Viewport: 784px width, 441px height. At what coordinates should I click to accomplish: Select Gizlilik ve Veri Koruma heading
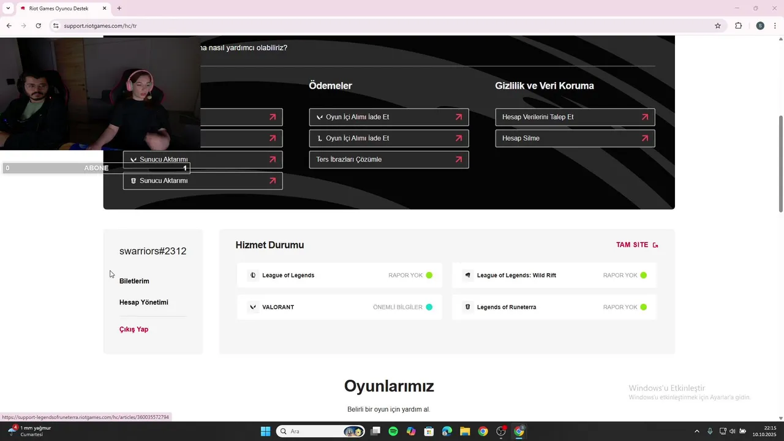[x=545, y=86]
